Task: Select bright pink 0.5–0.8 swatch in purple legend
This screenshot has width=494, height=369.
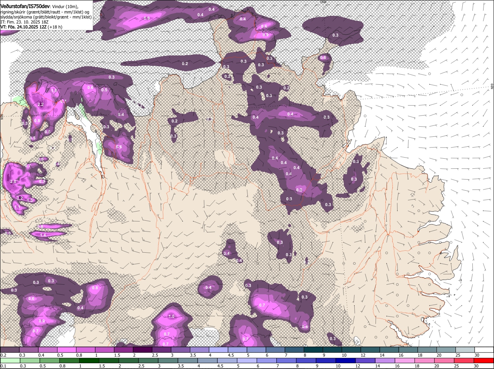Action: pos(66,350)
